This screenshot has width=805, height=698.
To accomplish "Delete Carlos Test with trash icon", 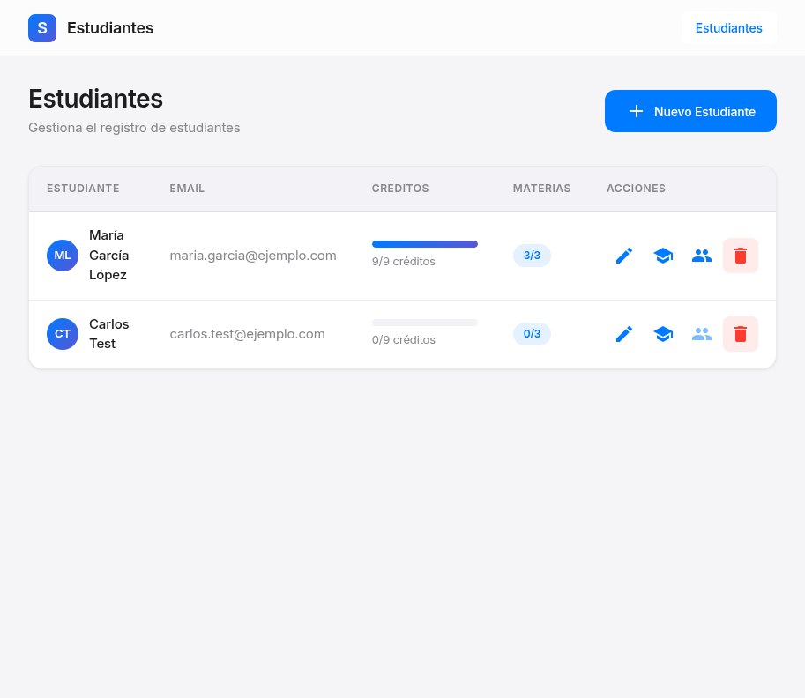I will point(741,334).
